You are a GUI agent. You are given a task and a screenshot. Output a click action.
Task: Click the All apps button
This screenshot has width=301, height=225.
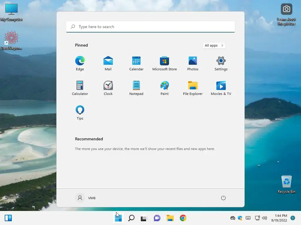[x=214, y=45]
